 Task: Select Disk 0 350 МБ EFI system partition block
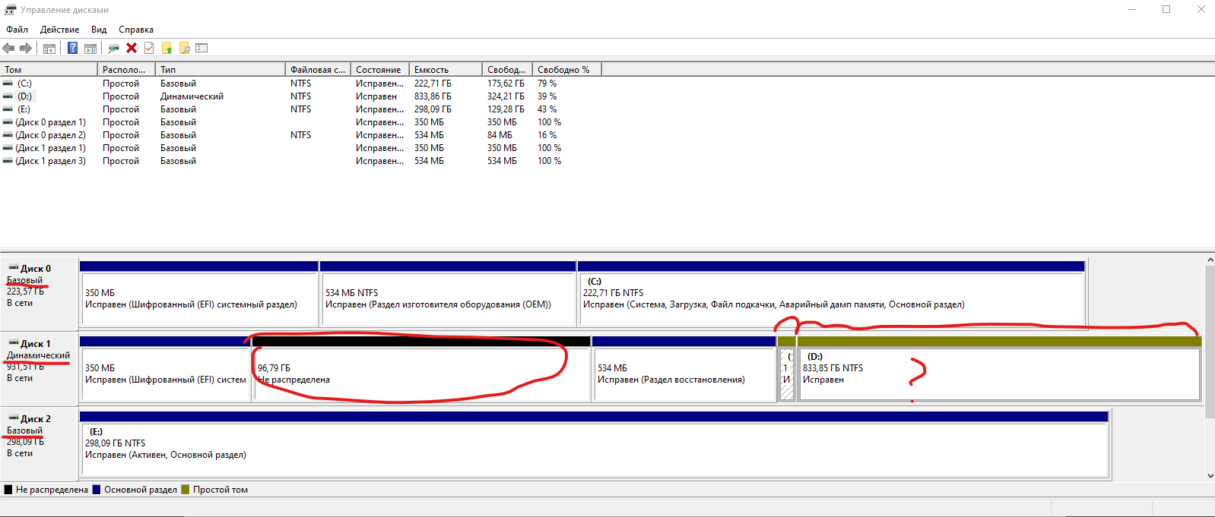coord(198,293)
